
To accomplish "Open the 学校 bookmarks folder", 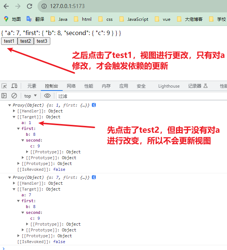I will pos(218,19).
